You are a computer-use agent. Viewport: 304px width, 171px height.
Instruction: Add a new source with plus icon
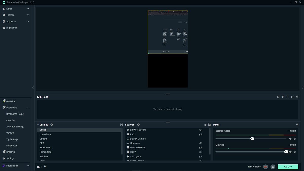point(138,125)
